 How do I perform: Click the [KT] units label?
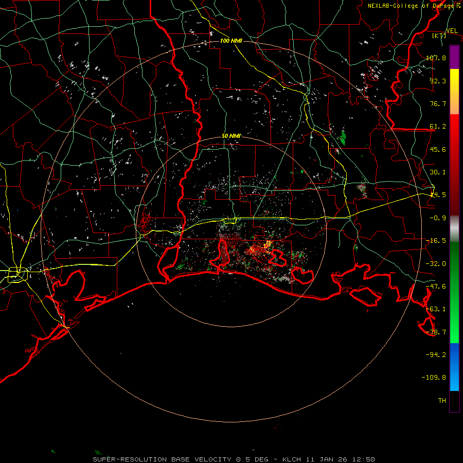439,35
